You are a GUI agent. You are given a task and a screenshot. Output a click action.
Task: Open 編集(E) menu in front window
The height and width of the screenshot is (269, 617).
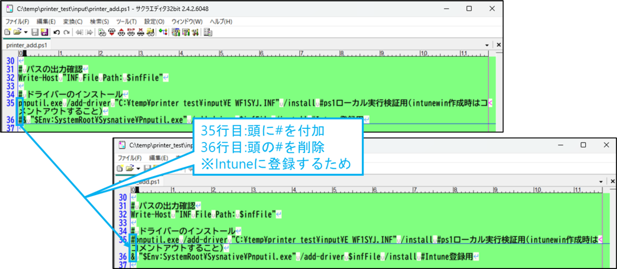click(x=157, y=158)
